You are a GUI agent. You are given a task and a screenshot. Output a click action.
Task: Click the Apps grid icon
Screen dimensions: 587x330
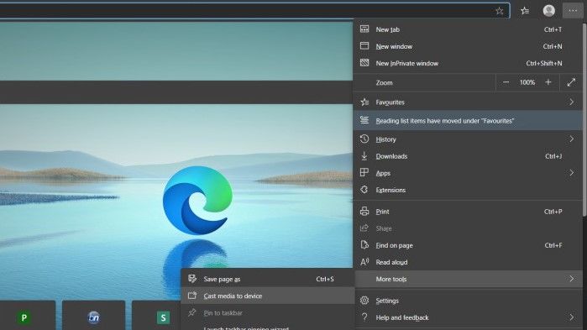point(364,172)
